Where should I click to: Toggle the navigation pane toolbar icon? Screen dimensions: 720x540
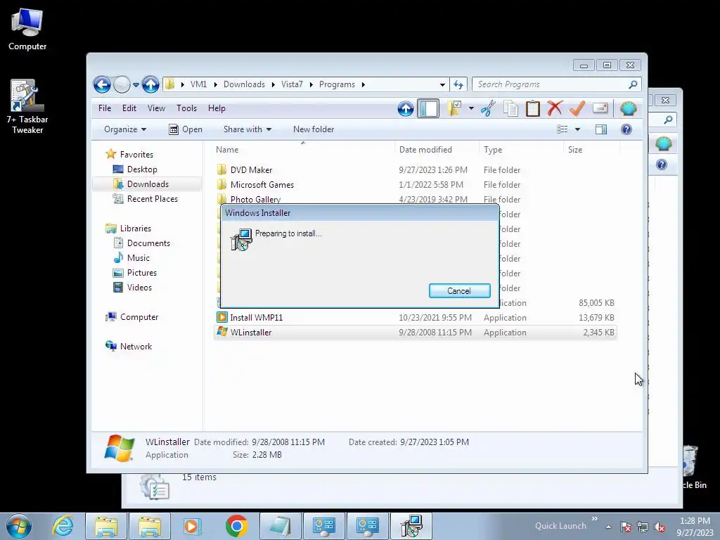(428, 109)
